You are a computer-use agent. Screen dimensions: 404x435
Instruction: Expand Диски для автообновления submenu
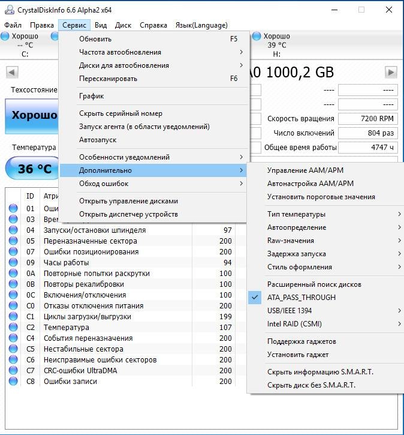(x=153, y=65)
